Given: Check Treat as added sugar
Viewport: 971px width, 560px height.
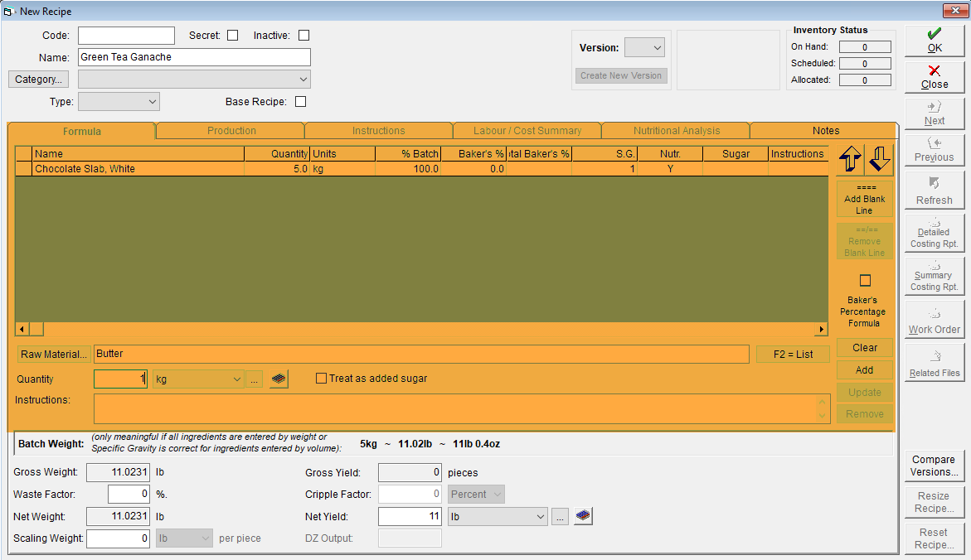Looking at the screenshot, I should [321, 378].
